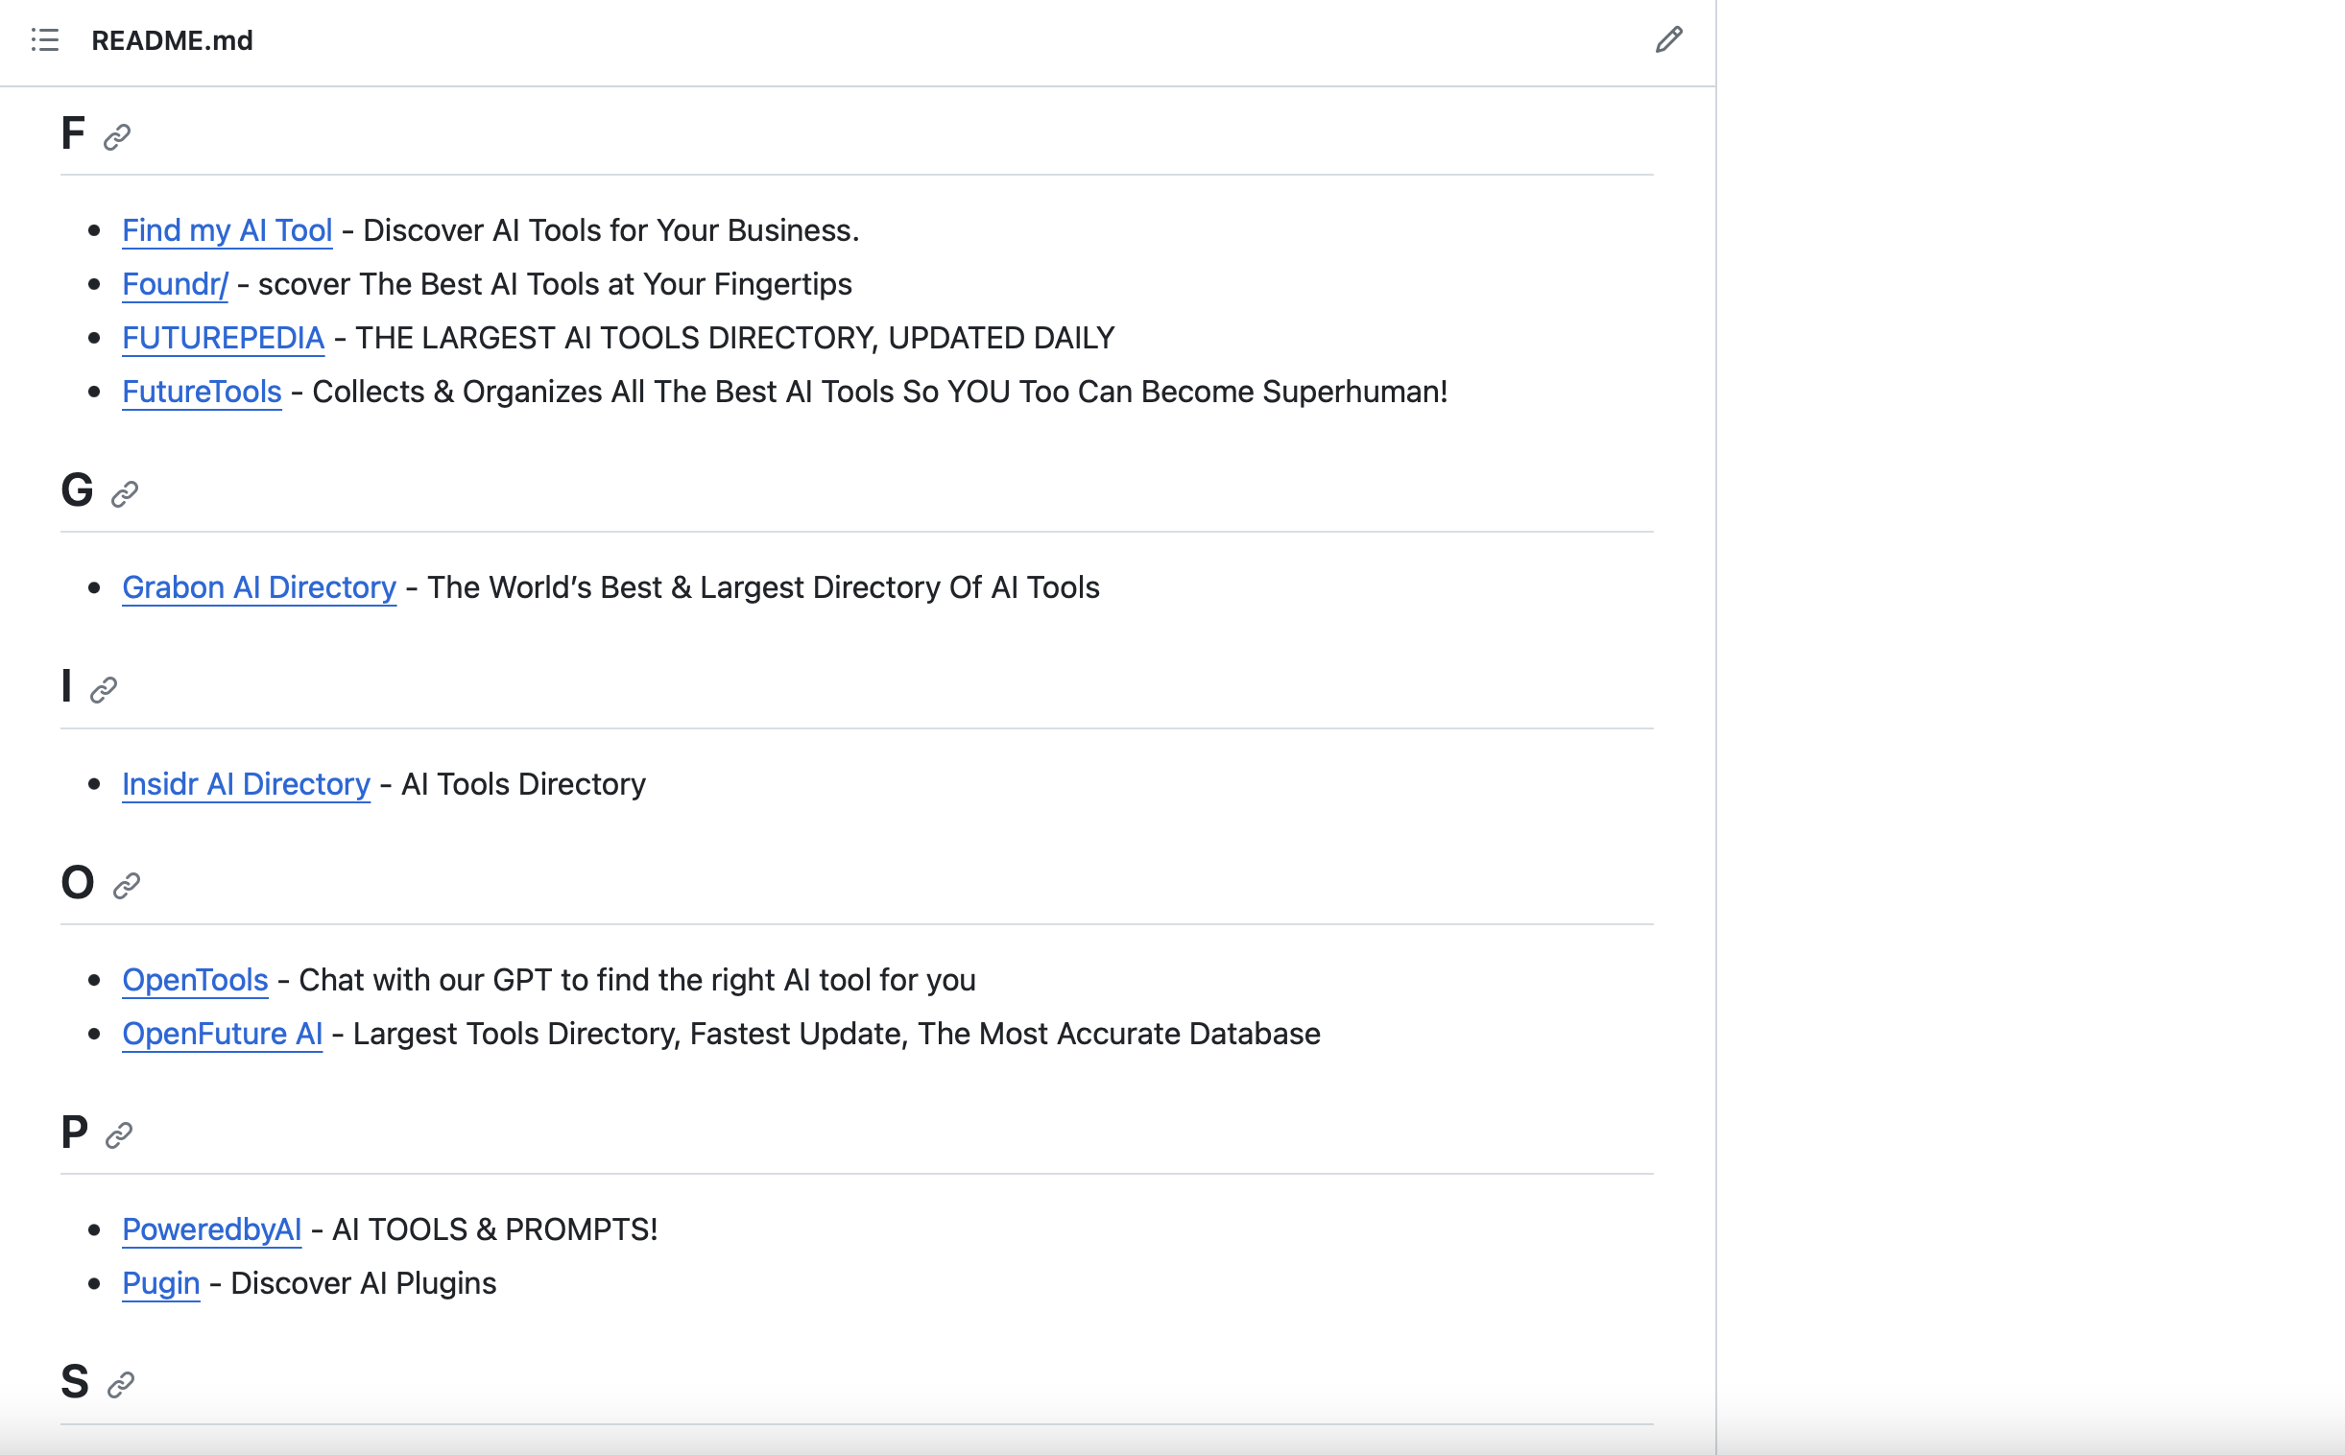Viewport: 2345px width, 1455px height.
Task: Click the anchor link icon beside heading G
Action: 123,495
